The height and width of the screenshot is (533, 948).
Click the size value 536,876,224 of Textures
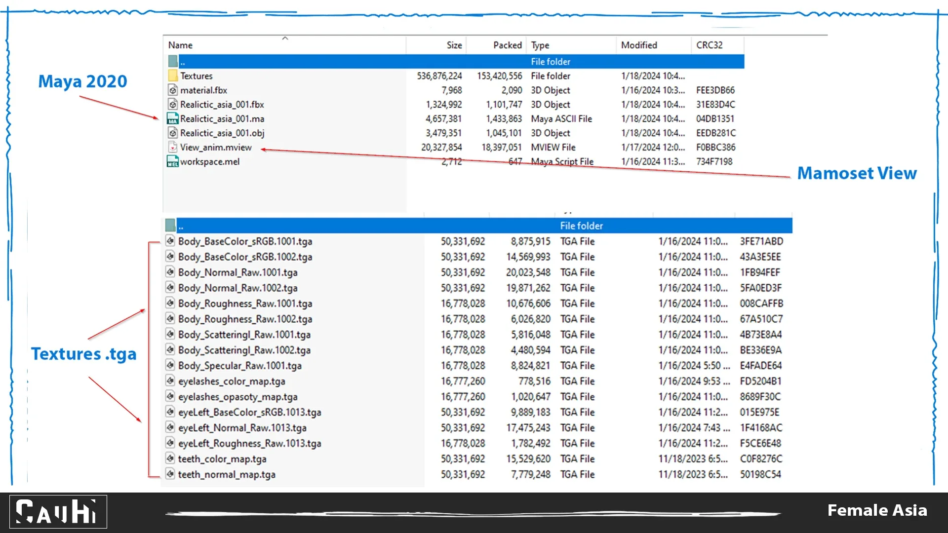coord(439,76)
